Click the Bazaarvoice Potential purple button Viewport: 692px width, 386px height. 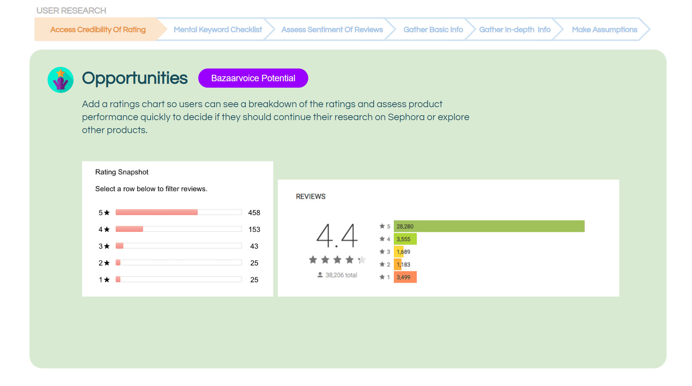pyautogui.click(x=253, y=78)
